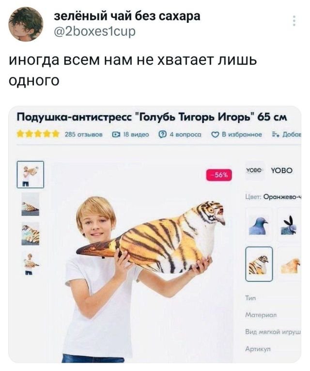View the fourth gallery thumbnail with boy

[x=31, y=263]
